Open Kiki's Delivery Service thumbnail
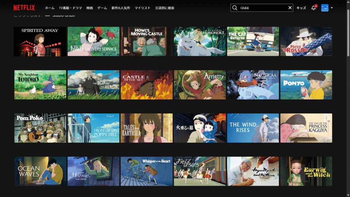 point(94,41)
